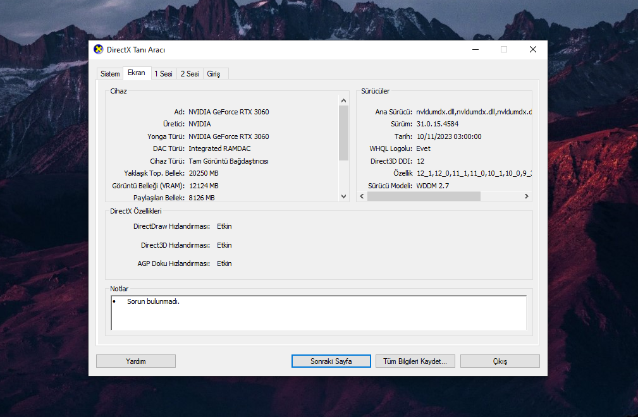
Task: Click the Sonraki Sayfa button
Action: (331, 361)
